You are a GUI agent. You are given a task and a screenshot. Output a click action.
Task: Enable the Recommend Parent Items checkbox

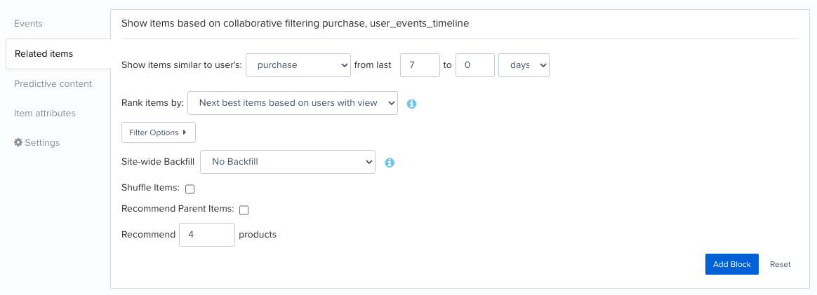pos(244,210)
